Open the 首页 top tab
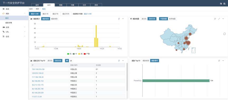This screenshot has width=228, height=100. coord(37,5)
